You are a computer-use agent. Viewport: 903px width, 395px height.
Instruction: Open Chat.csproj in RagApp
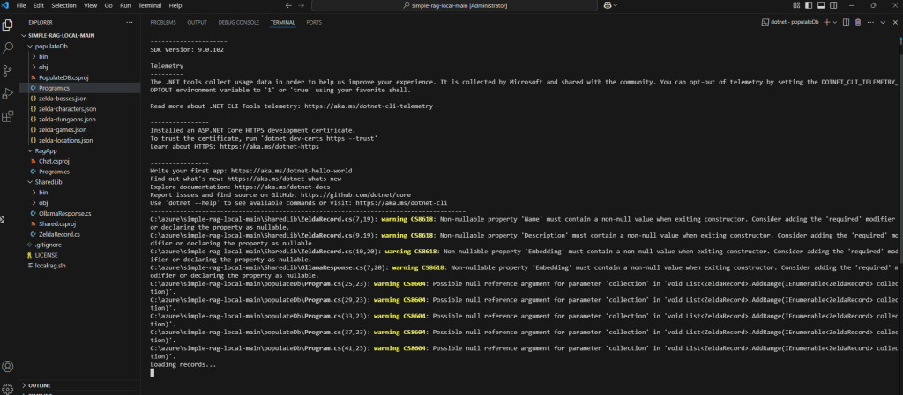click(x=78, y=161)
